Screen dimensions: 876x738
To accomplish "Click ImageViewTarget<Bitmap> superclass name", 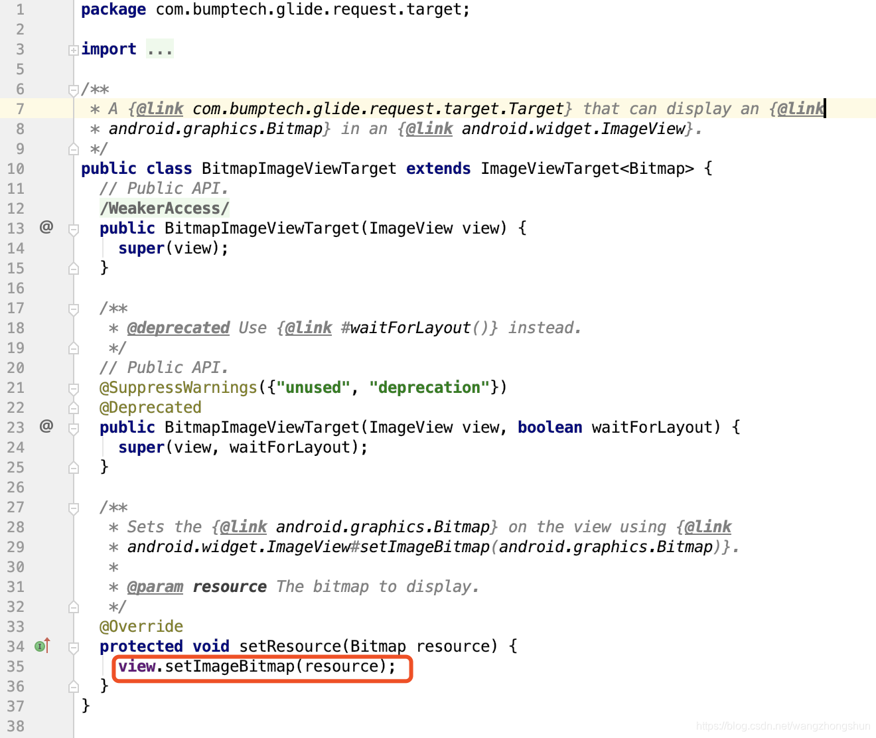I will (587, 169).
